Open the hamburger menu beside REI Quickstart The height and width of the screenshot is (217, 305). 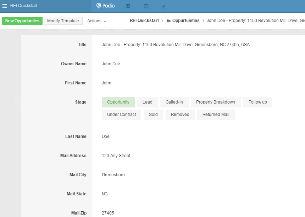(5, 6)
